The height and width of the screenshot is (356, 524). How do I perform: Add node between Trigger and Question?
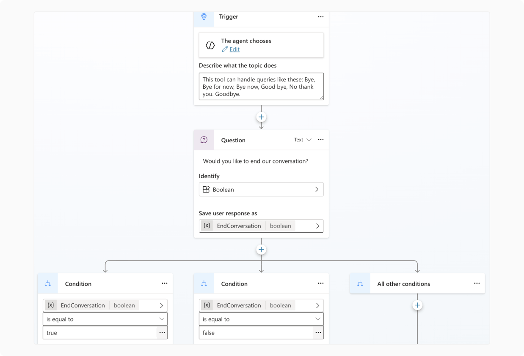click(x=261, y=117)
